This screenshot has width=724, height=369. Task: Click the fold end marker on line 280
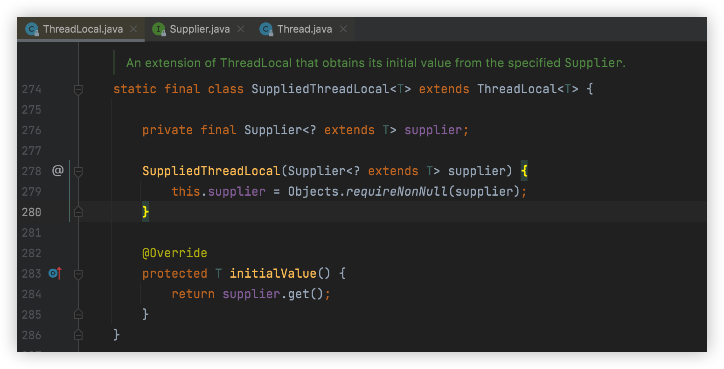coord(78,212)
